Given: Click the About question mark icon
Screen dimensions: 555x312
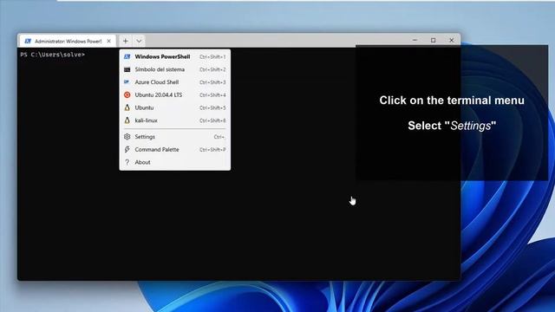Looking at the screenshot, I should click(x=127, y=162).
